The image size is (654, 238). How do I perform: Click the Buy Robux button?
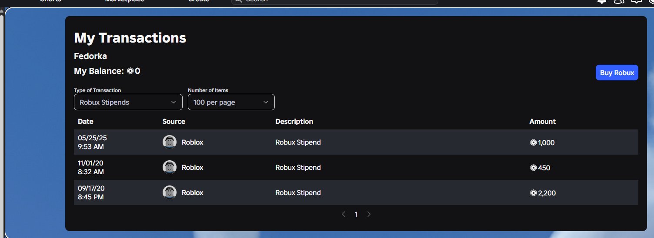coord(617,73)
